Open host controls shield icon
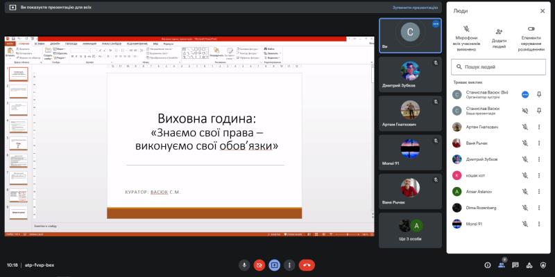 (x=544, y=265)
